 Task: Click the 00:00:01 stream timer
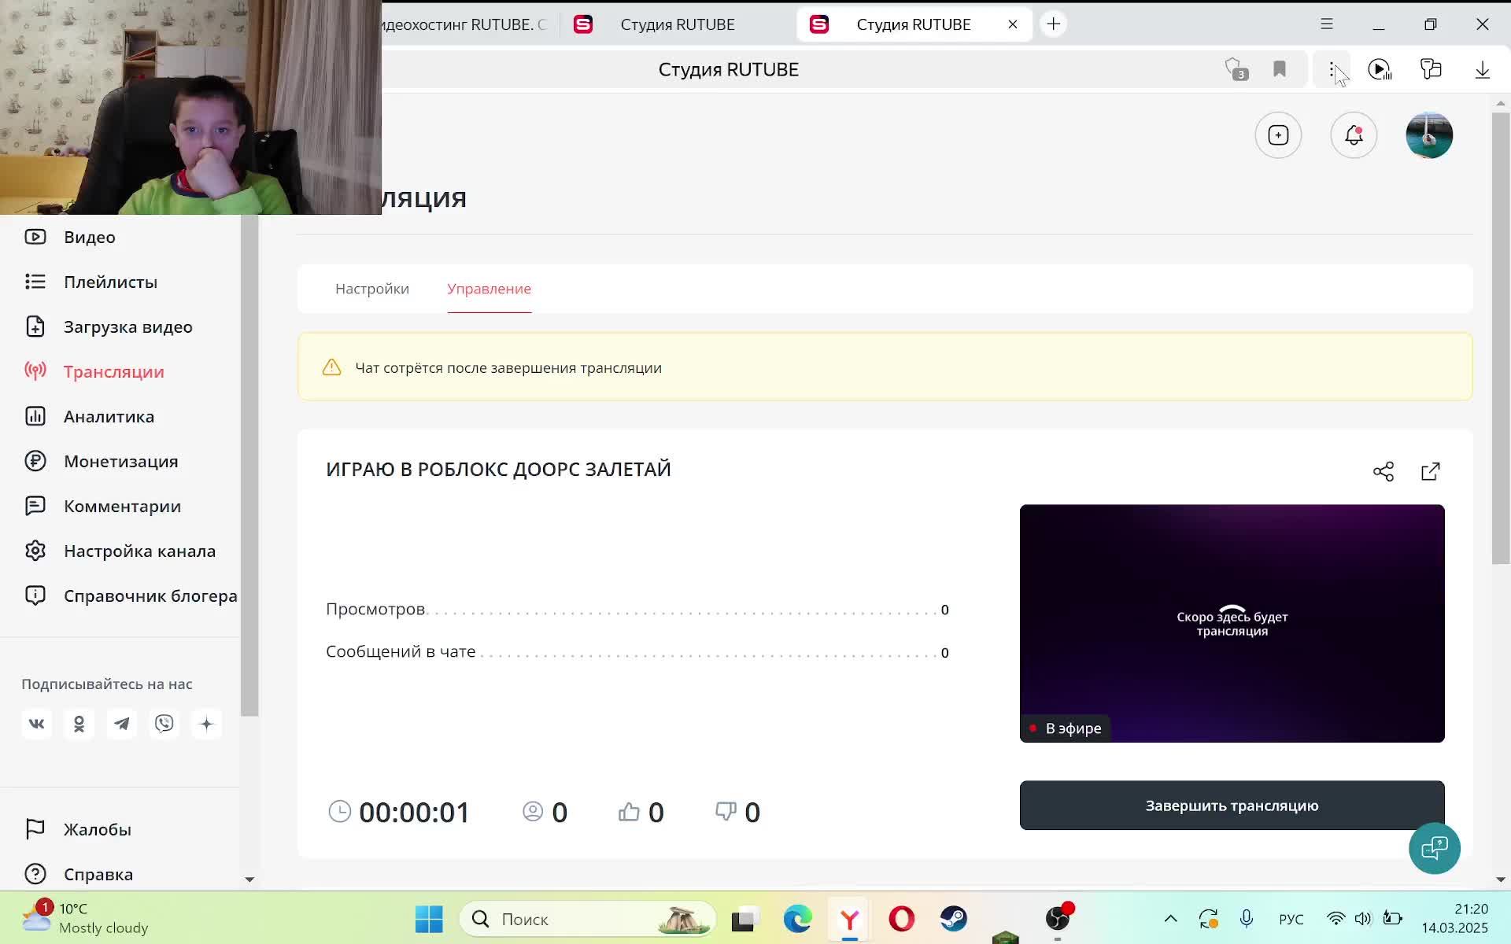(x=414, y=813)
